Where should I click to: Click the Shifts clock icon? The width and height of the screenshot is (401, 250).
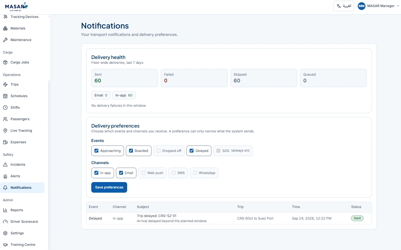(5, 107)
